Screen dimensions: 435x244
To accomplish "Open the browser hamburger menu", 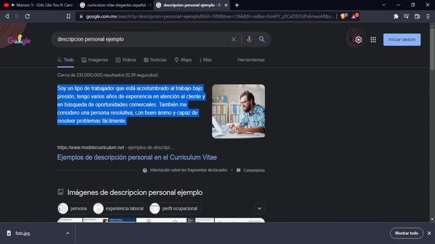I will pos(428,16).
